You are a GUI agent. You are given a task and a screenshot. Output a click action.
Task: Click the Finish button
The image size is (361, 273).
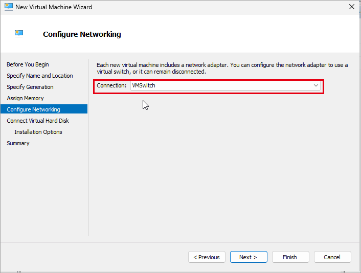pyautogui.click(x=290, y=257)
